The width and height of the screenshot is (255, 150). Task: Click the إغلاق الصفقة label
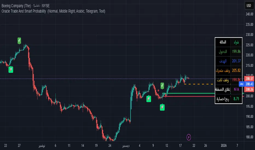pos(223,89)
